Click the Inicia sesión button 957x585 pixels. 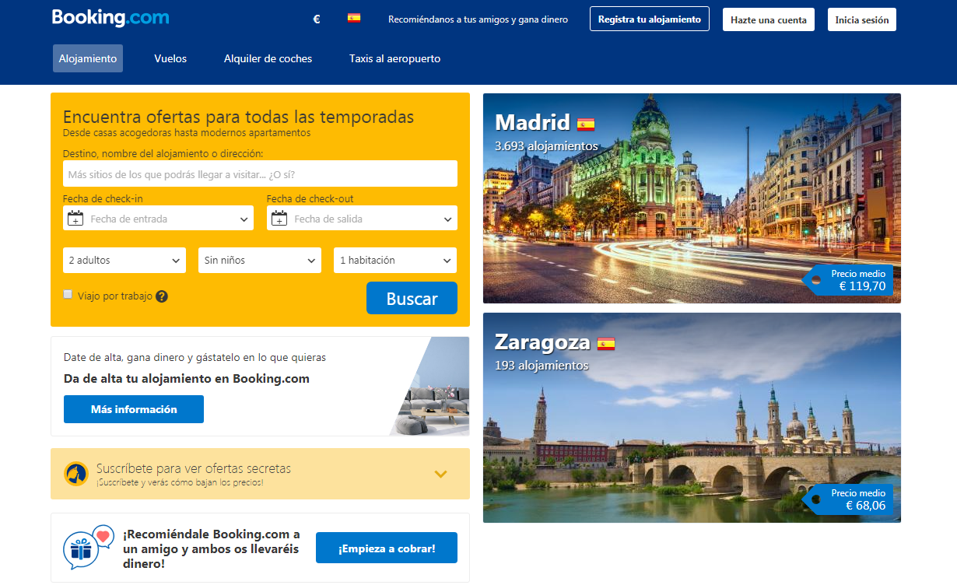[x=861, y=19]
